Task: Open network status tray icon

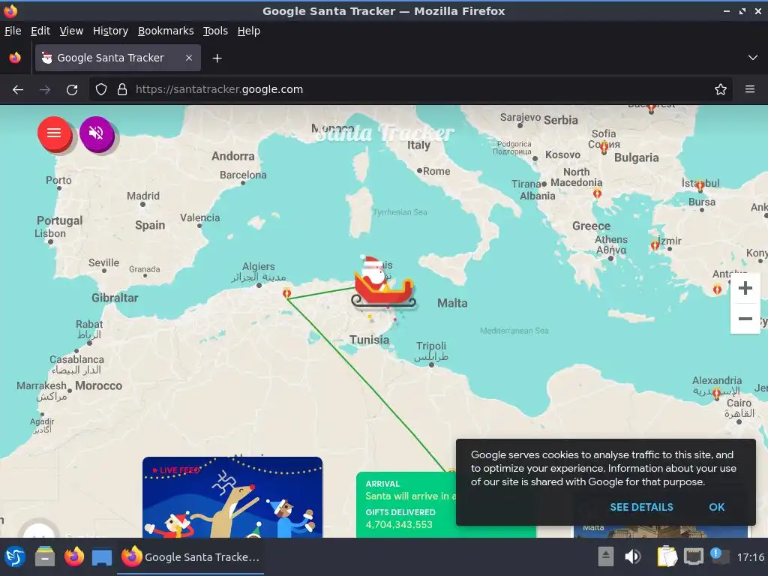Action: point(694,556)
